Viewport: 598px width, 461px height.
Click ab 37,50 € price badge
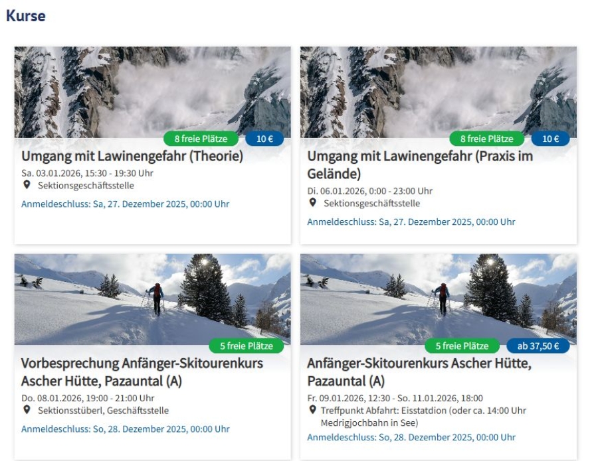point(538,346)
